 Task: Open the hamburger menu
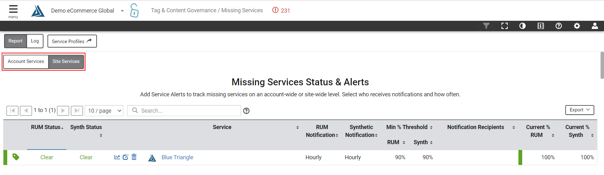coord(13,11)
